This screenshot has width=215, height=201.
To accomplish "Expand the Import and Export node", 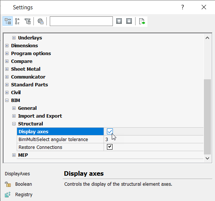I will [14, 116].
